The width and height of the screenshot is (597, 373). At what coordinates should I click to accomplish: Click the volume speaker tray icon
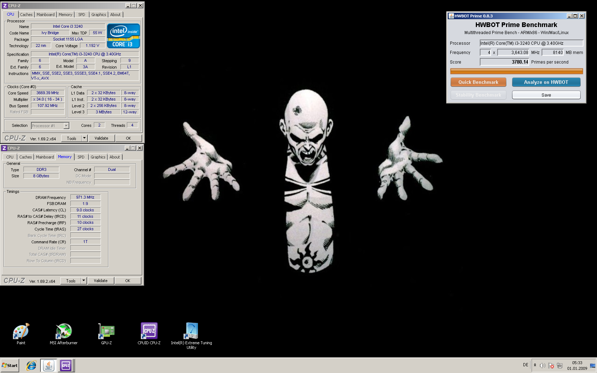pos(542,366)
